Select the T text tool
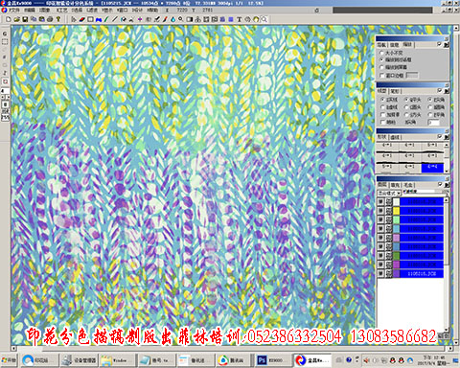Viewport: 460px width, 368px height. click(x=239, y=19)
